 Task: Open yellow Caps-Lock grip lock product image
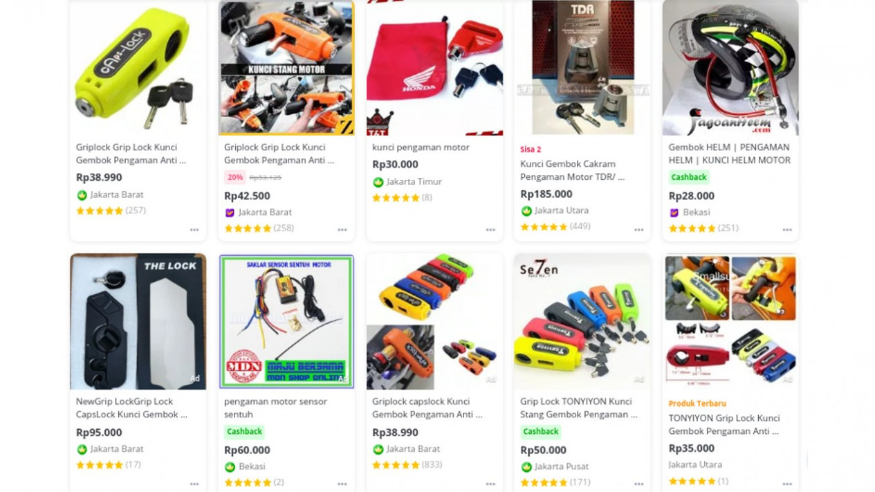coord(138,68)
